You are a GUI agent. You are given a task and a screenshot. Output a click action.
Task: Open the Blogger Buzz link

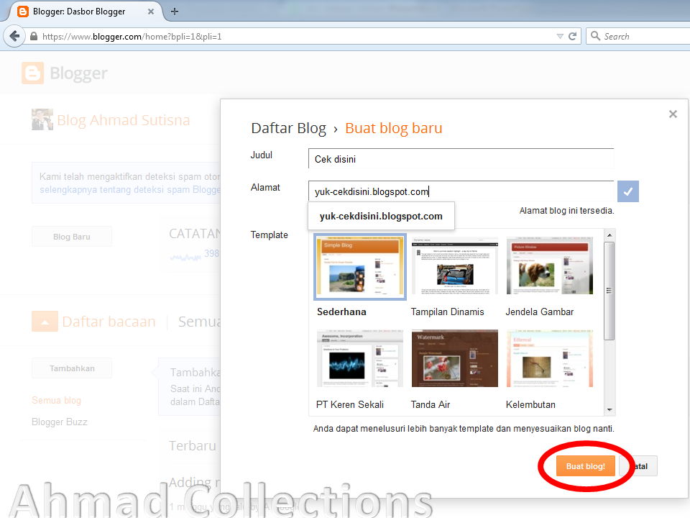click(x=60, y=422)
